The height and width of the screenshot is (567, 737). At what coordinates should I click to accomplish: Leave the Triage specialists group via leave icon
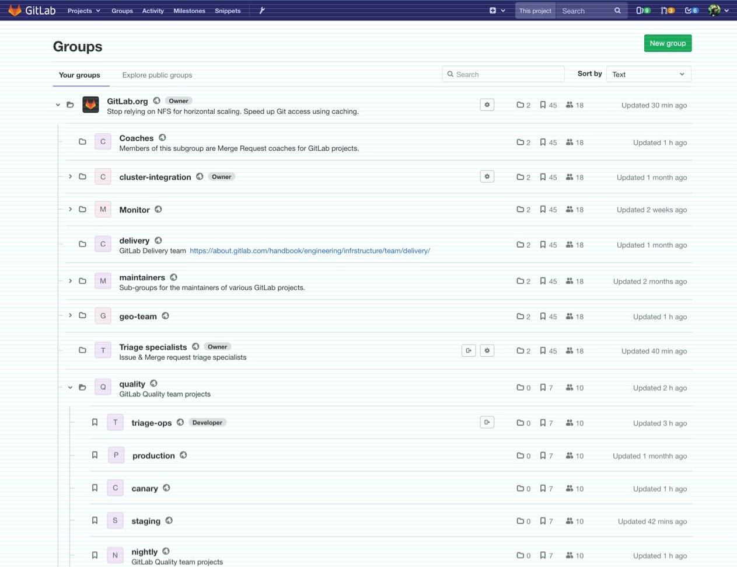pos(469,350)
